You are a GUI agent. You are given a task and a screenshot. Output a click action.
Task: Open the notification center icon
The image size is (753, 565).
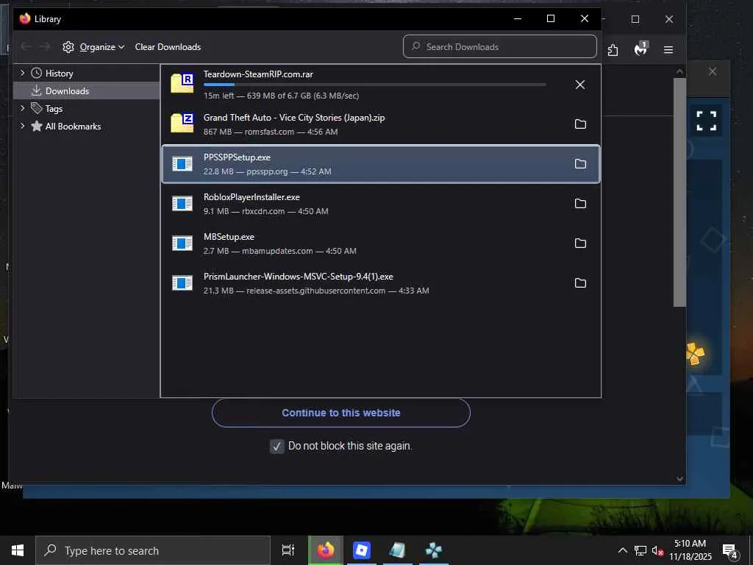[730, 550]
